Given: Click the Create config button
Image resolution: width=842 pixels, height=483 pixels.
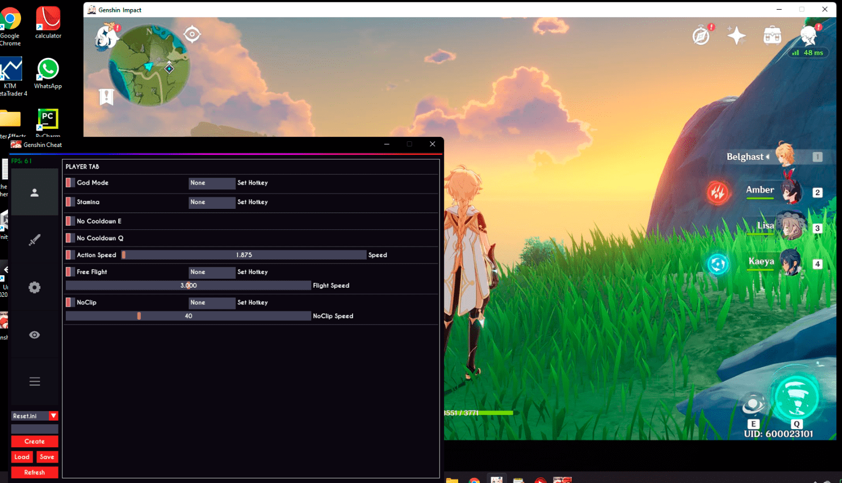Looking at the screenshot, I should (35, 442).
